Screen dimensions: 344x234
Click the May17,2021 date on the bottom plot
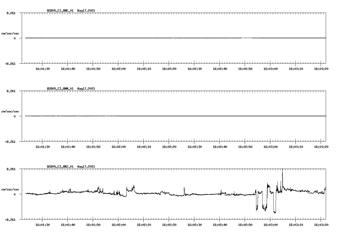pyautogui.click(x=86, y=167)
